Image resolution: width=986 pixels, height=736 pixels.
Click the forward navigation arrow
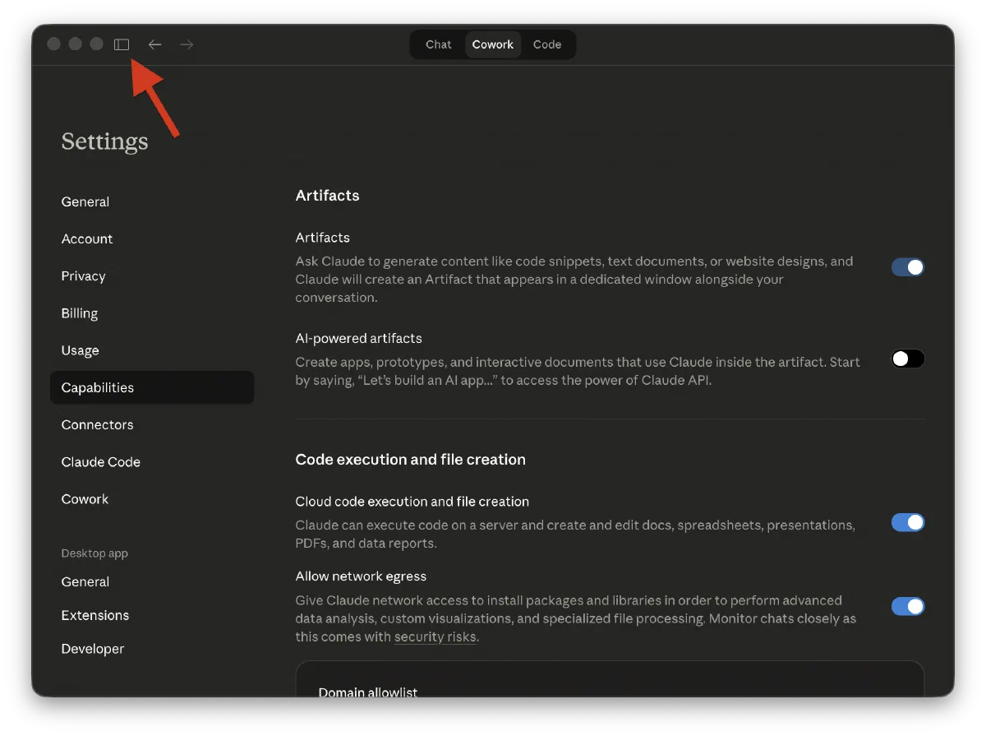(x=187, y=44)
